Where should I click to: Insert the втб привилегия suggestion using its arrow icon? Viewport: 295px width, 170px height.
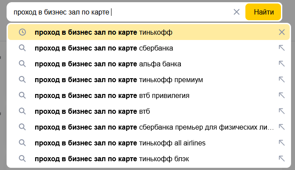point(282,95)
